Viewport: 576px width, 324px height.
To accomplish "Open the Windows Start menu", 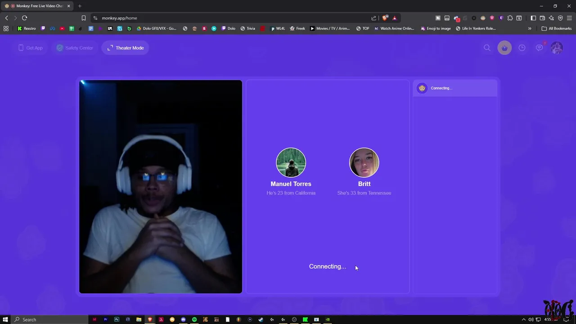I will [5, 319].
